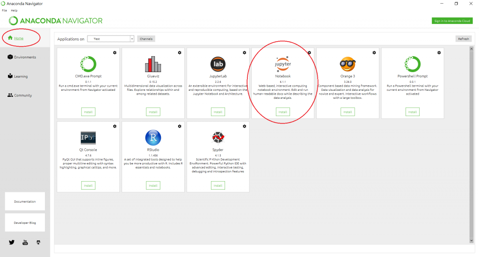Viewport: 479px width, 257px height.
Task: Install RStudio
Action: (153, 185)
